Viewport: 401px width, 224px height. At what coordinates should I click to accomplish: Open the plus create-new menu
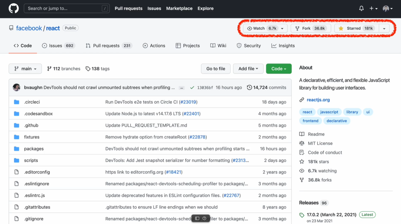pos(373,8)
